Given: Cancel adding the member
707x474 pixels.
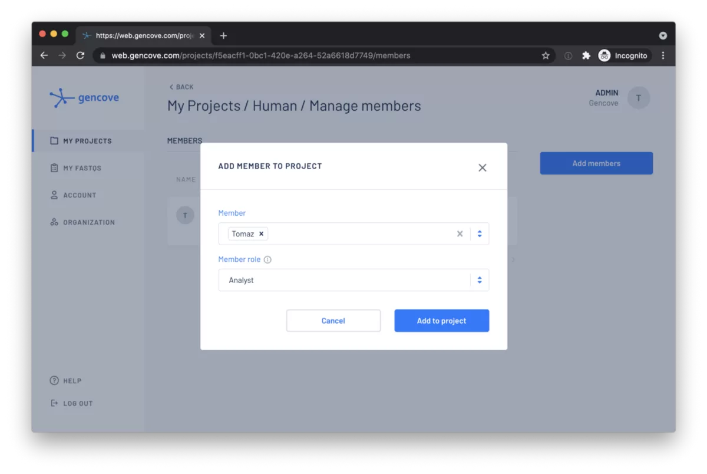Looking at the screenshot, I should pos(333,321).
